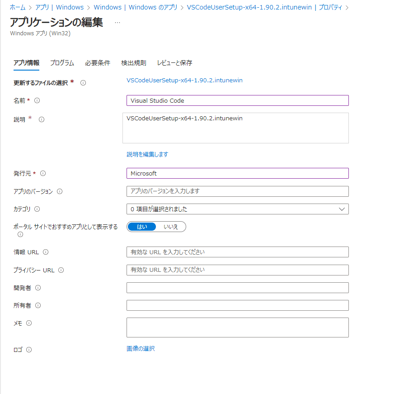Screen dimensions: 404x394
Task: Click info icon beside 説明 label
Action: coord(42,119)
